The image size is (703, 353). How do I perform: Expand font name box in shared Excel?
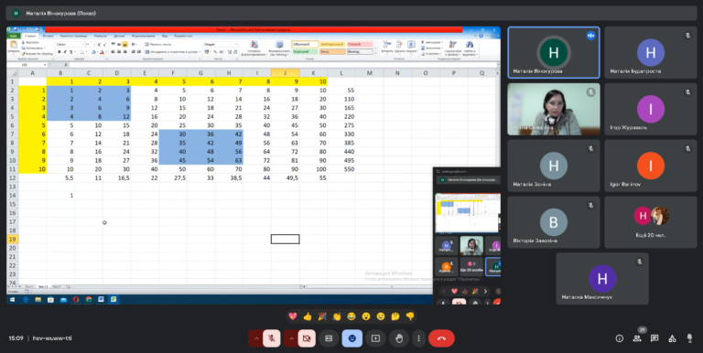pos(82,45)
